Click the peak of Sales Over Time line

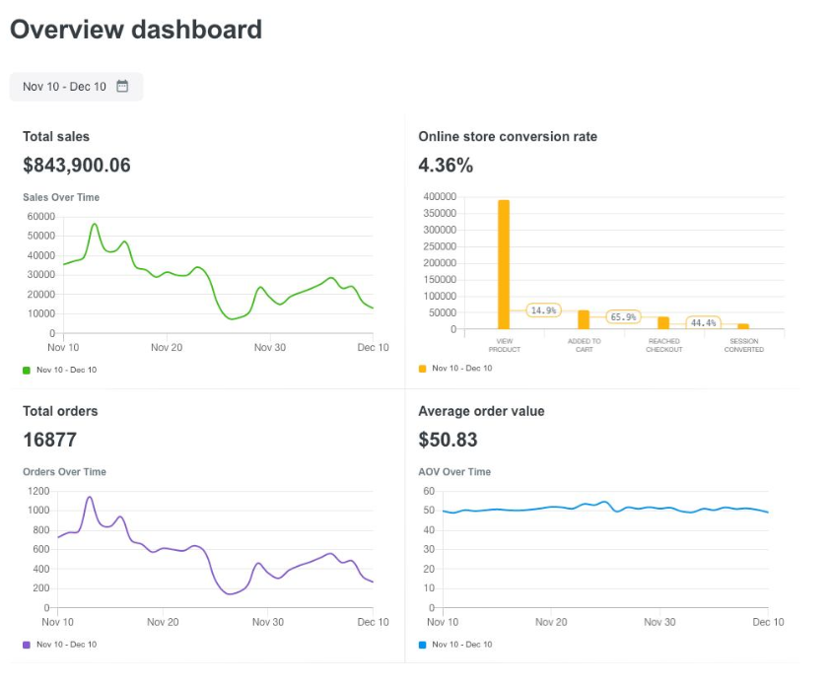(x=96, y=225)
